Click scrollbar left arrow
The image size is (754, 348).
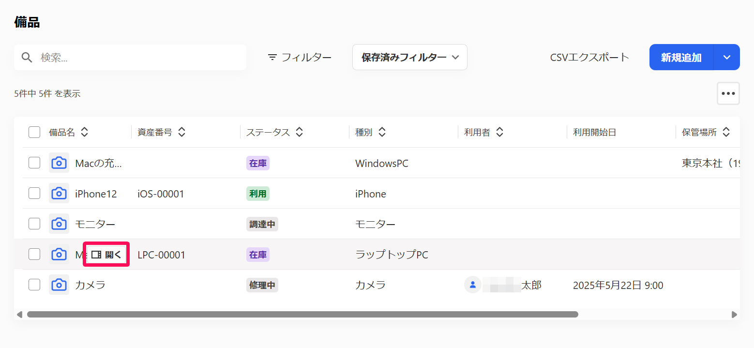point(19,315)
